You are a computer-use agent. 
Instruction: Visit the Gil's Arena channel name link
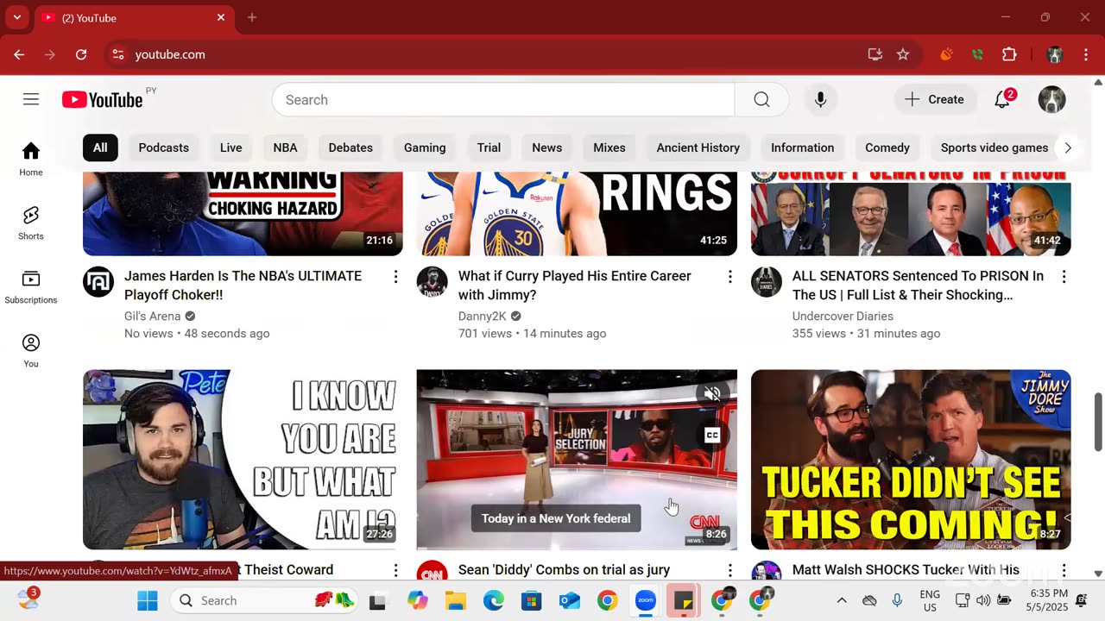pos(152,317)
